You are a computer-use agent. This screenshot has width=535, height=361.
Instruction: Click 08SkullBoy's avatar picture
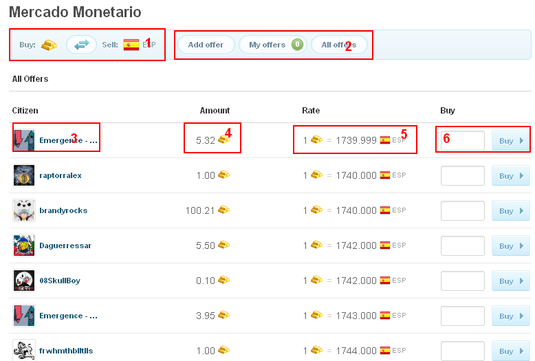click(x=24, y=281)
